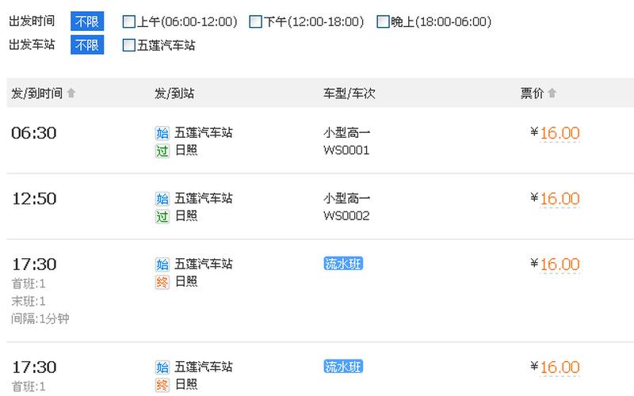The width and height of the screenshot is (634, 396).
Task: Open the 12:50 departure row
Action: click(x=34, y=199)
